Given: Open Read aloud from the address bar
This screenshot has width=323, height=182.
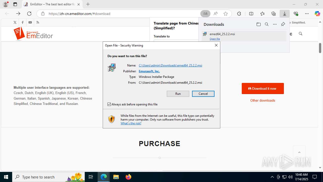Looking at the screenshot, I should (216, 14).
